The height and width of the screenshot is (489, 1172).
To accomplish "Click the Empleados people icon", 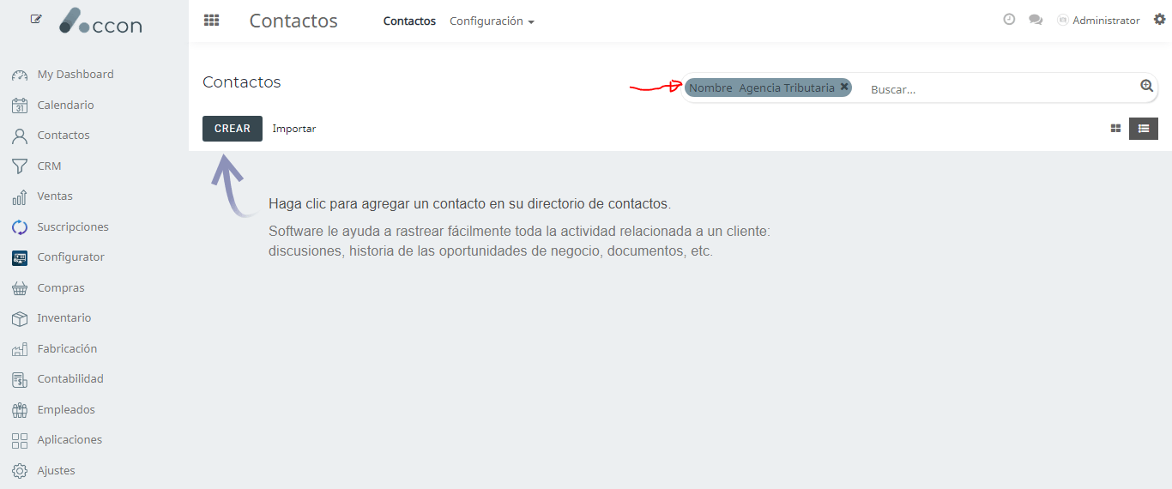I will coord(20,410).
